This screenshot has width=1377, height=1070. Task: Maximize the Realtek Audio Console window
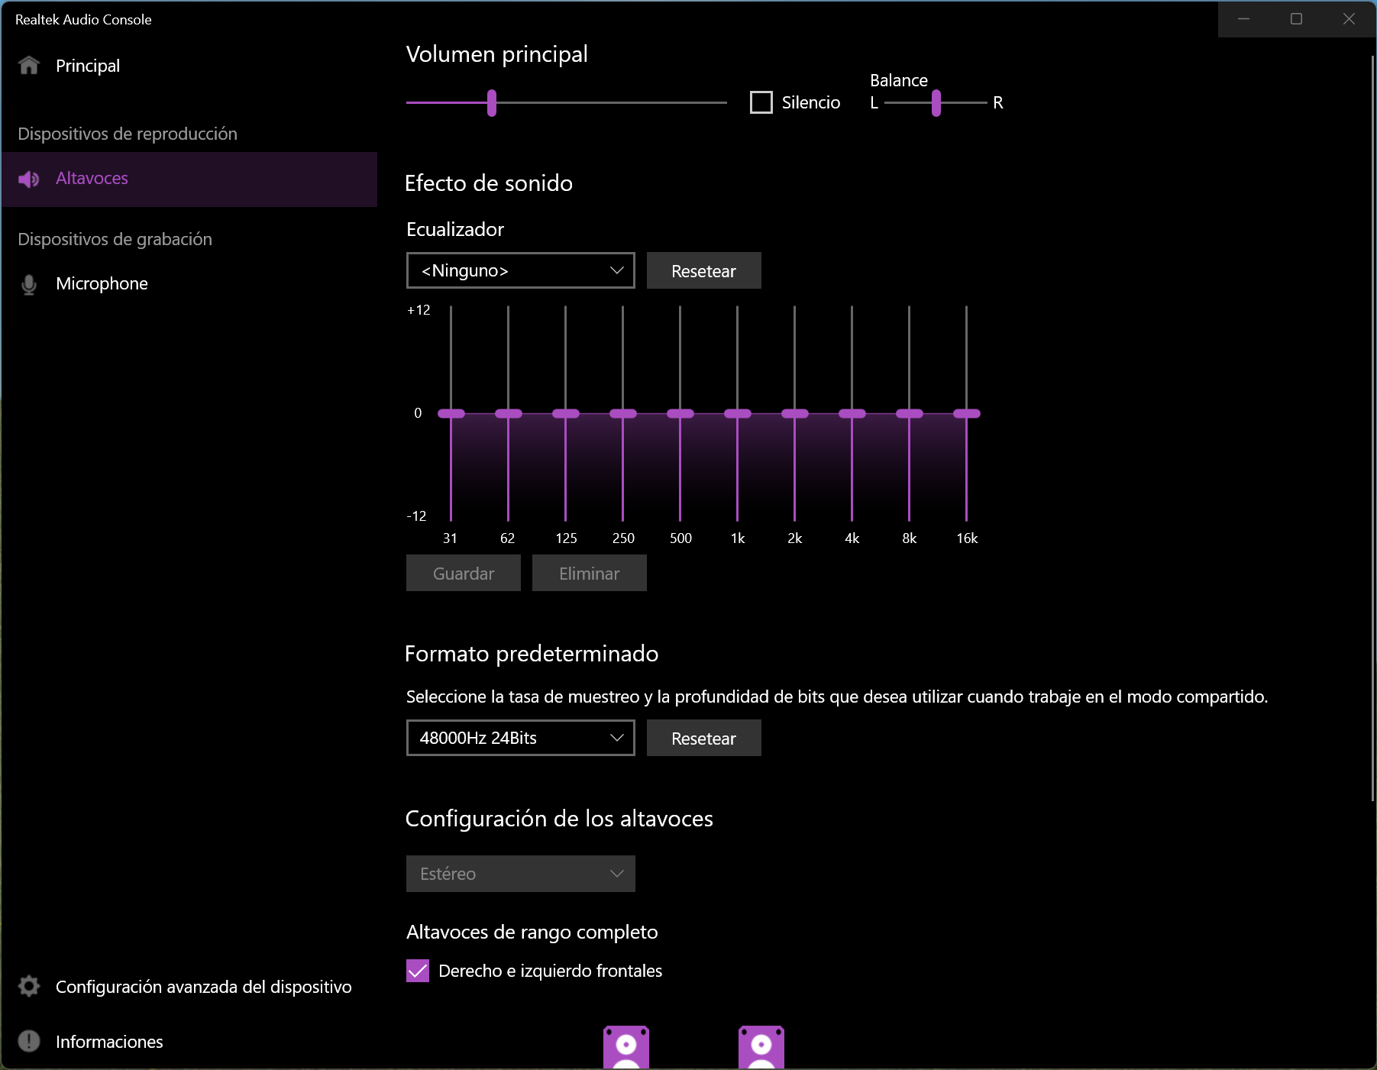coord(1296,19)
